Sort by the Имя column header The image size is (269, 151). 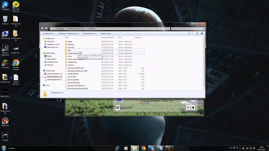[x=66, y=37]
